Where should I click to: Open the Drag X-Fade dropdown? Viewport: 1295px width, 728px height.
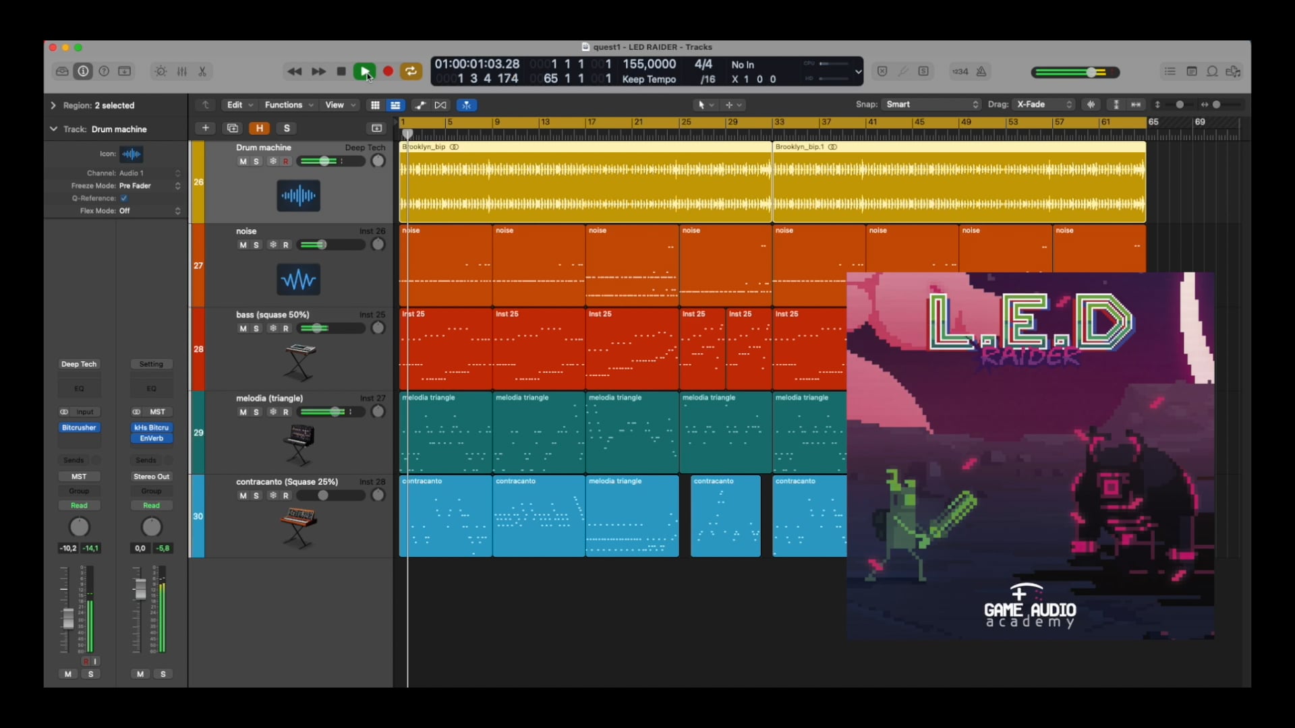(1045, 104)
